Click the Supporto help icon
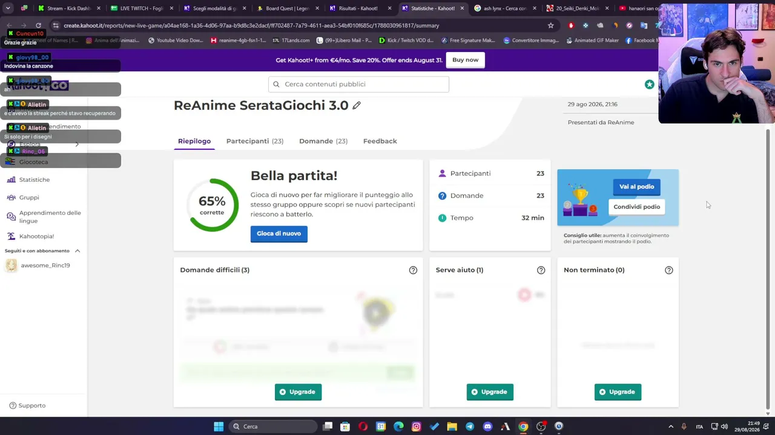This screenshot has height=435, width=775. (13, 405)
